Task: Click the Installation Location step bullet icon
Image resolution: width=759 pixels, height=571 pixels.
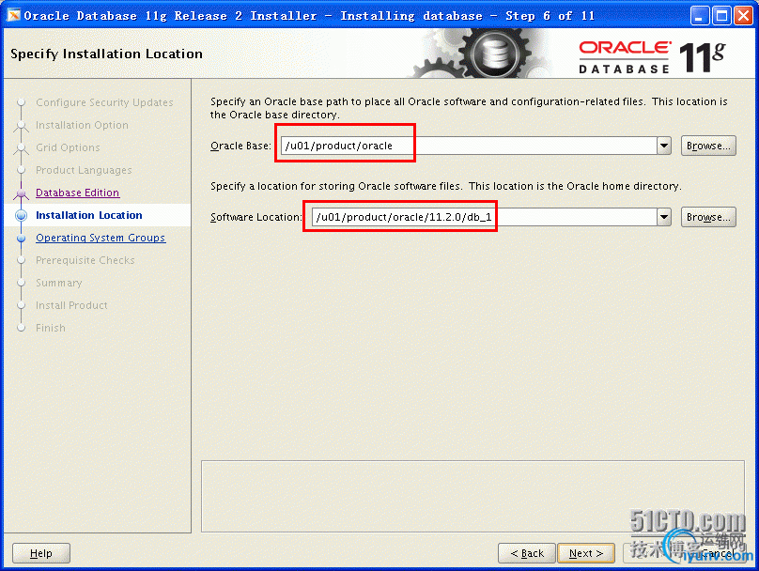Action: click(21, 215)
